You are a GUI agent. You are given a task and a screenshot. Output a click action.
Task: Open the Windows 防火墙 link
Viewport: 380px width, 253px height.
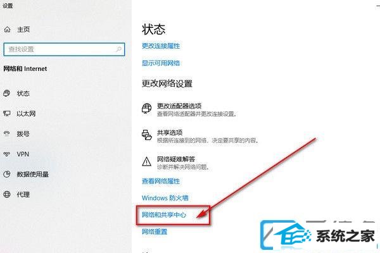point(165,198)
